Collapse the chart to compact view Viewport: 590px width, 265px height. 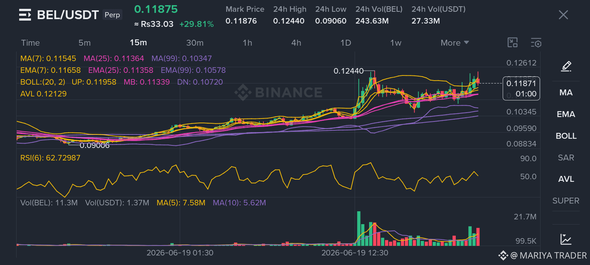point(513,43)
